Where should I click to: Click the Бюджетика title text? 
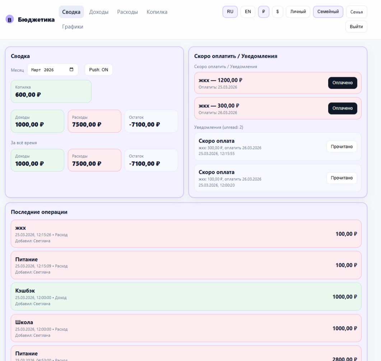click(36, 19)
